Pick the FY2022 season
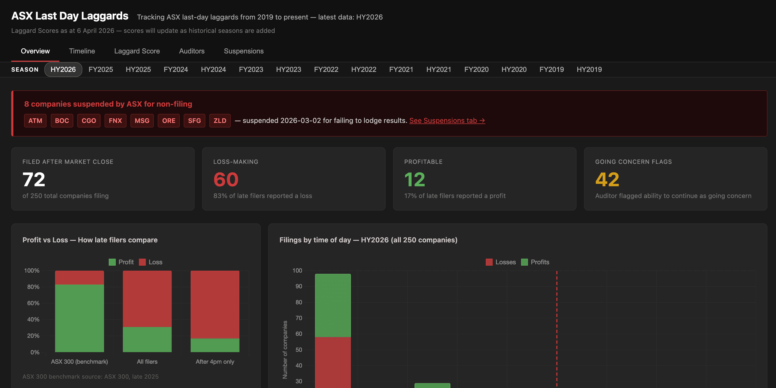This screenshot has height=388, width=776. point(326,69)
